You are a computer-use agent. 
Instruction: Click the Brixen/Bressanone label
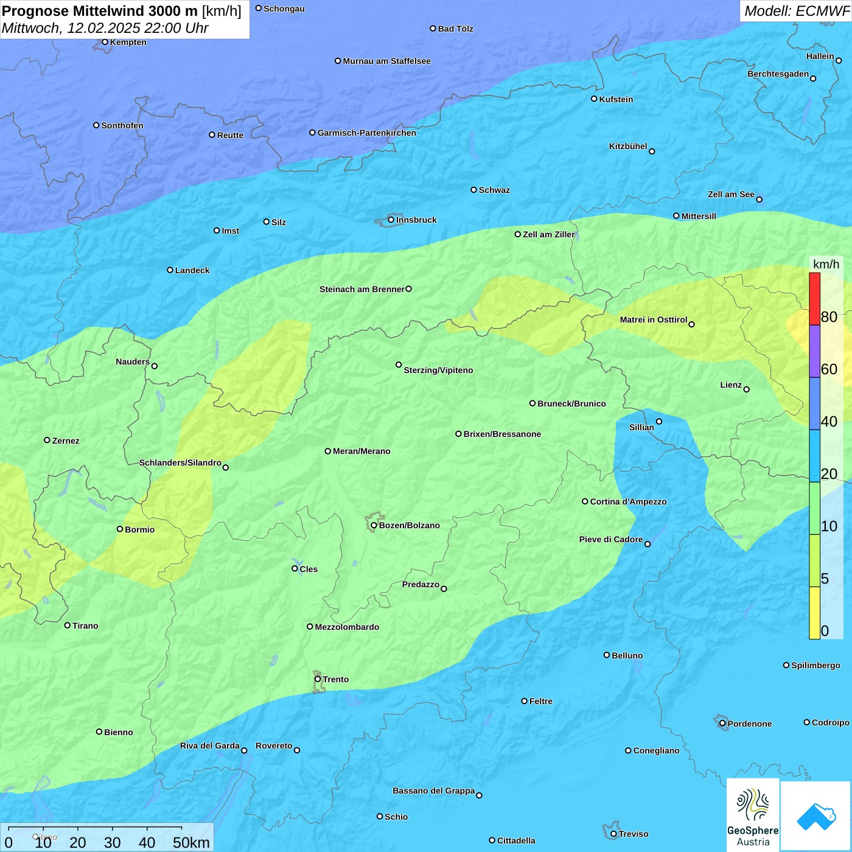(502, 434)
